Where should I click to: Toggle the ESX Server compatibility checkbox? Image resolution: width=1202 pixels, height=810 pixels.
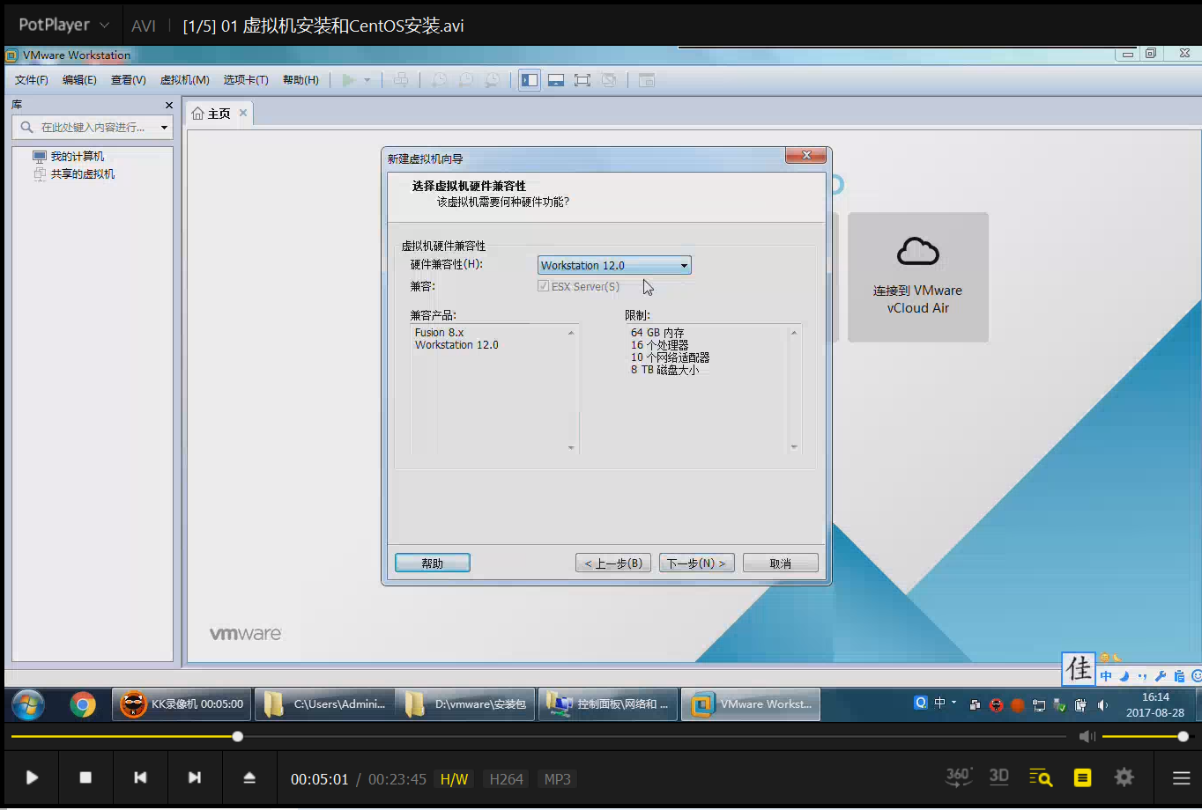[544, 286]
